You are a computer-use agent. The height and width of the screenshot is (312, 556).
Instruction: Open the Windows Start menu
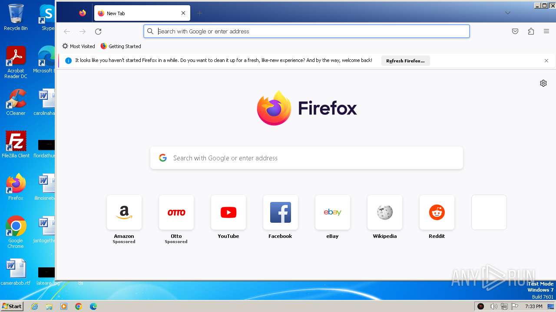click(x=12, y=306)
